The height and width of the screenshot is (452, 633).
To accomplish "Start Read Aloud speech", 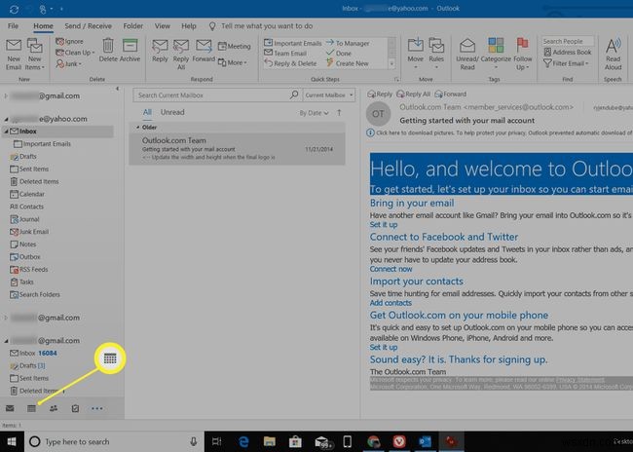I will pyautogui.click(x=613, y=55).
